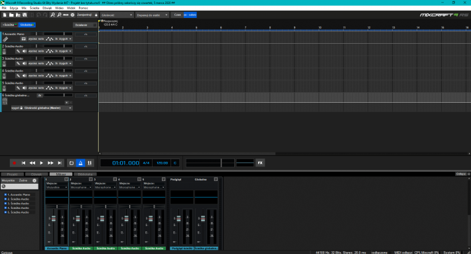Switch to the Biblioteka tab

(85, 174)
